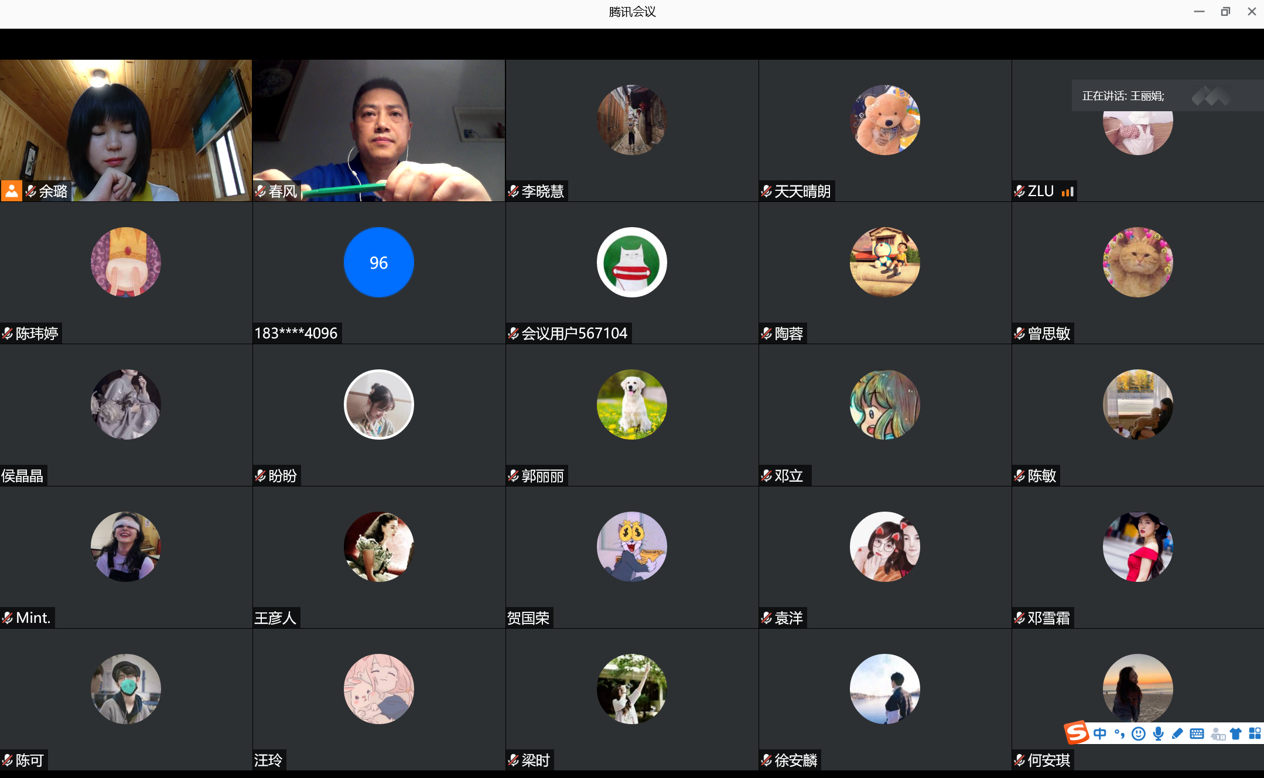Click the orange host icon beside 余璐

(11, 191)
